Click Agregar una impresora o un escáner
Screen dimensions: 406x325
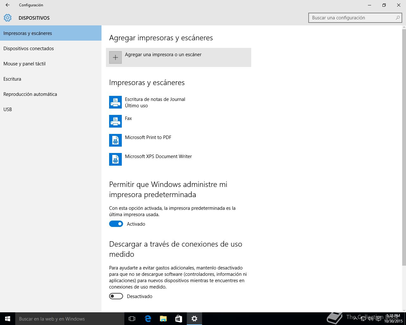179,57
